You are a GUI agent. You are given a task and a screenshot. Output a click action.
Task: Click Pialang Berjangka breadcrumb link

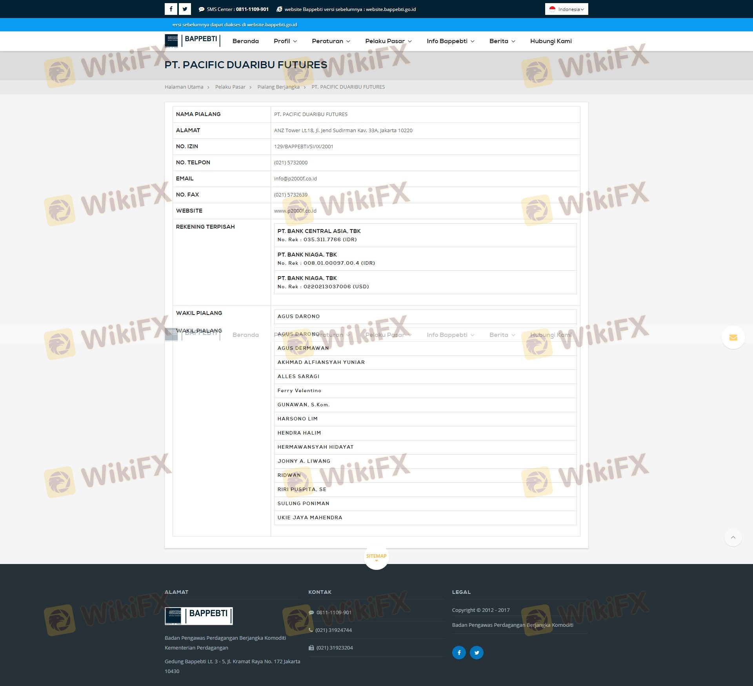278,87
